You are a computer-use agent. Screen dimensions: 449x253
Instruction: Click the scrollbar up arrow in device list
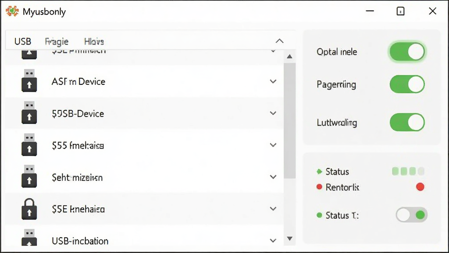click(289, 56)
